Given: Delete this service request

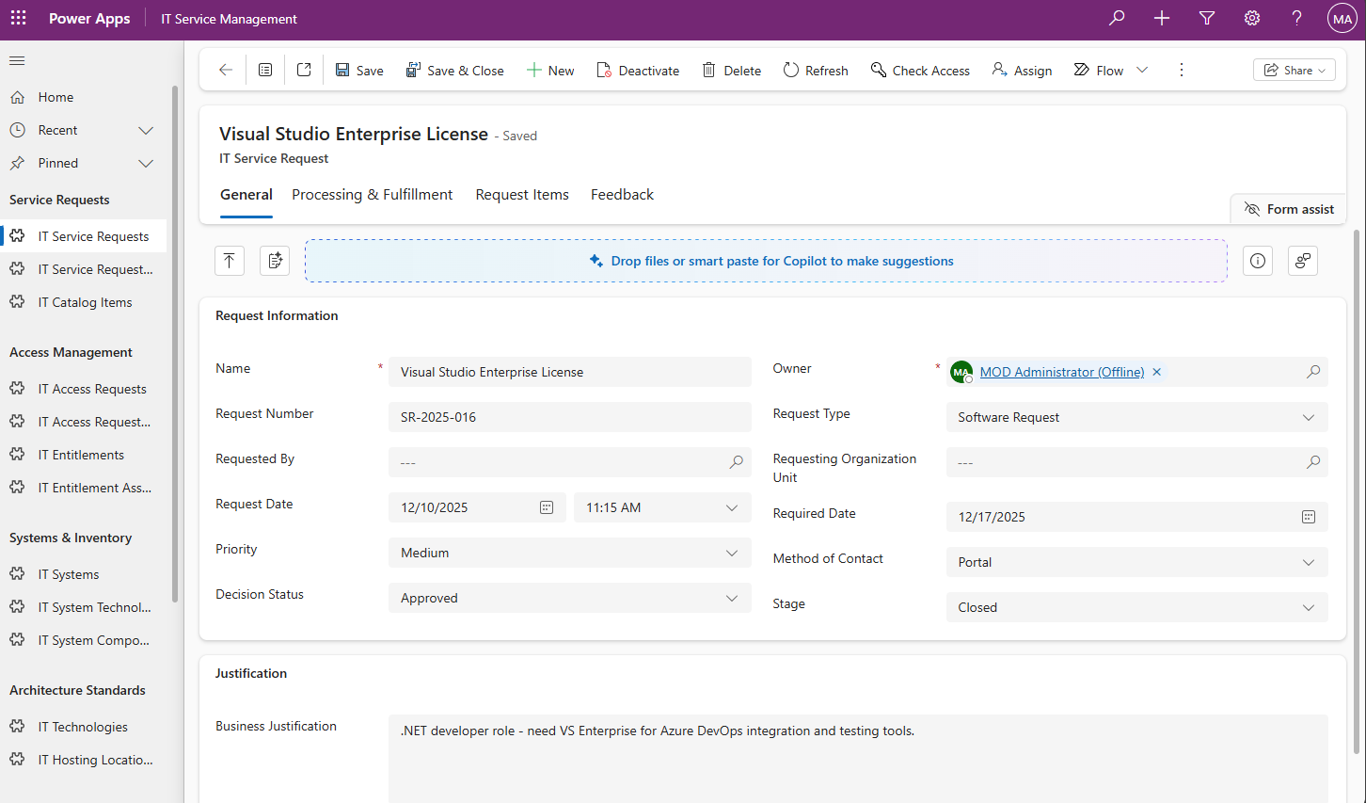Looking at the screenshot, I should pos(732,70).
